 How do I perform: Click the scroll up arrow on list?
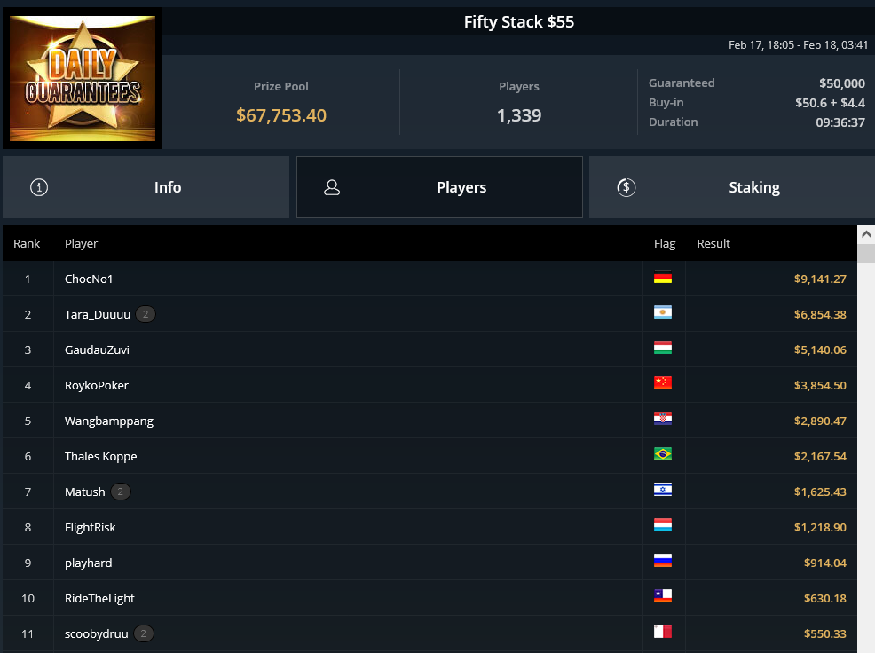tap(866, 234)
